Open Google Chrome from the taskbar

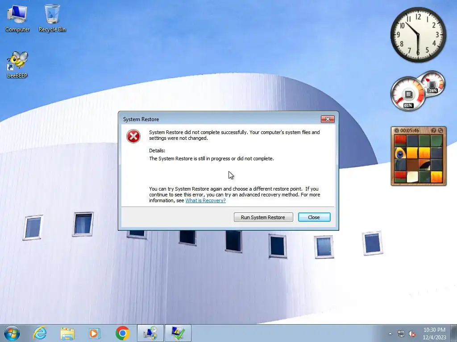123,333
